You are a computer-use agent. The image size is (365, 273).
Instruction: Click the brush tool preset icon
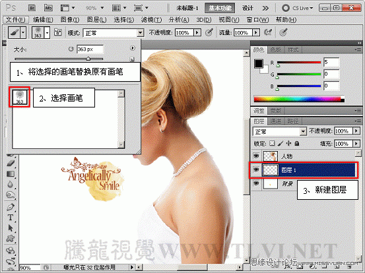pos(14,32)
